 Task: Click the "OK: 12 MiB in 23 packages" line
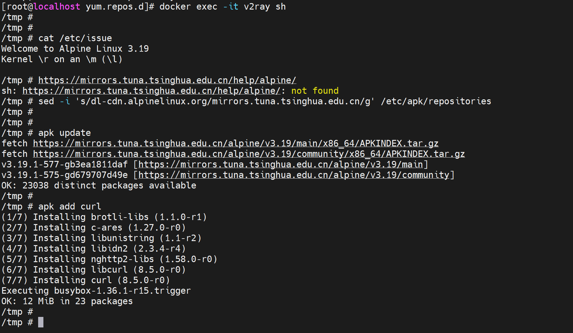(x=67, y=301)
